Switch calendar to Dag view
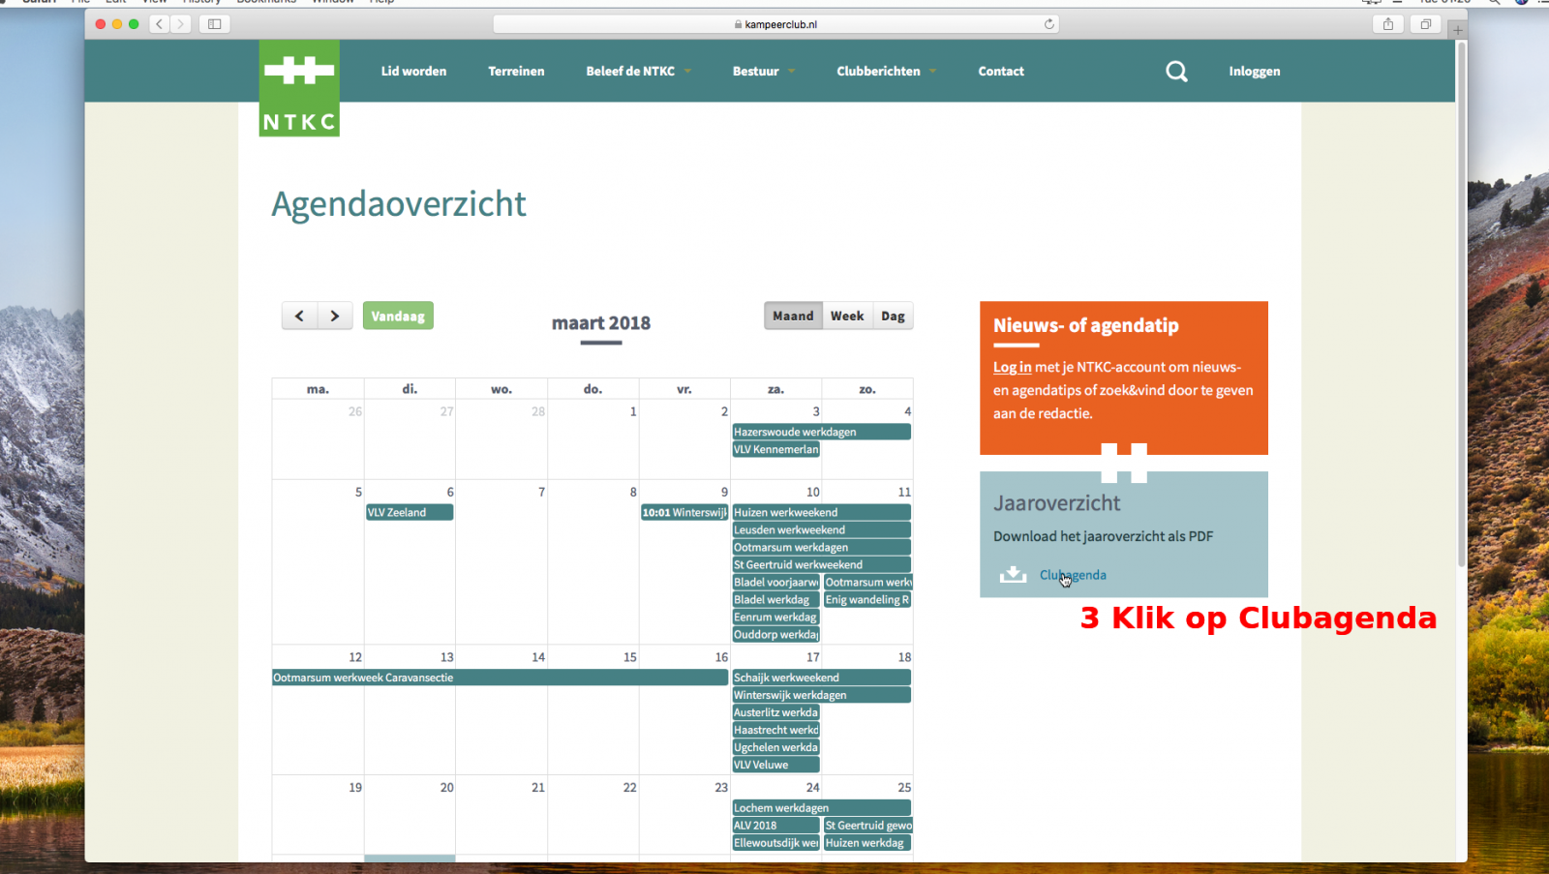The height and width of the screenshot is (874, 1549). pos(893,316)
